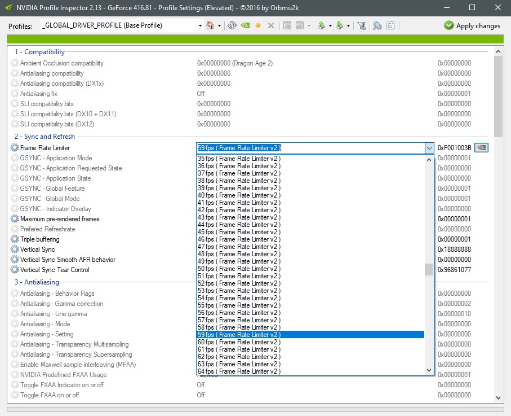Open the import options dropdown arrow
The image size is (511, 416).
point(348,25)
